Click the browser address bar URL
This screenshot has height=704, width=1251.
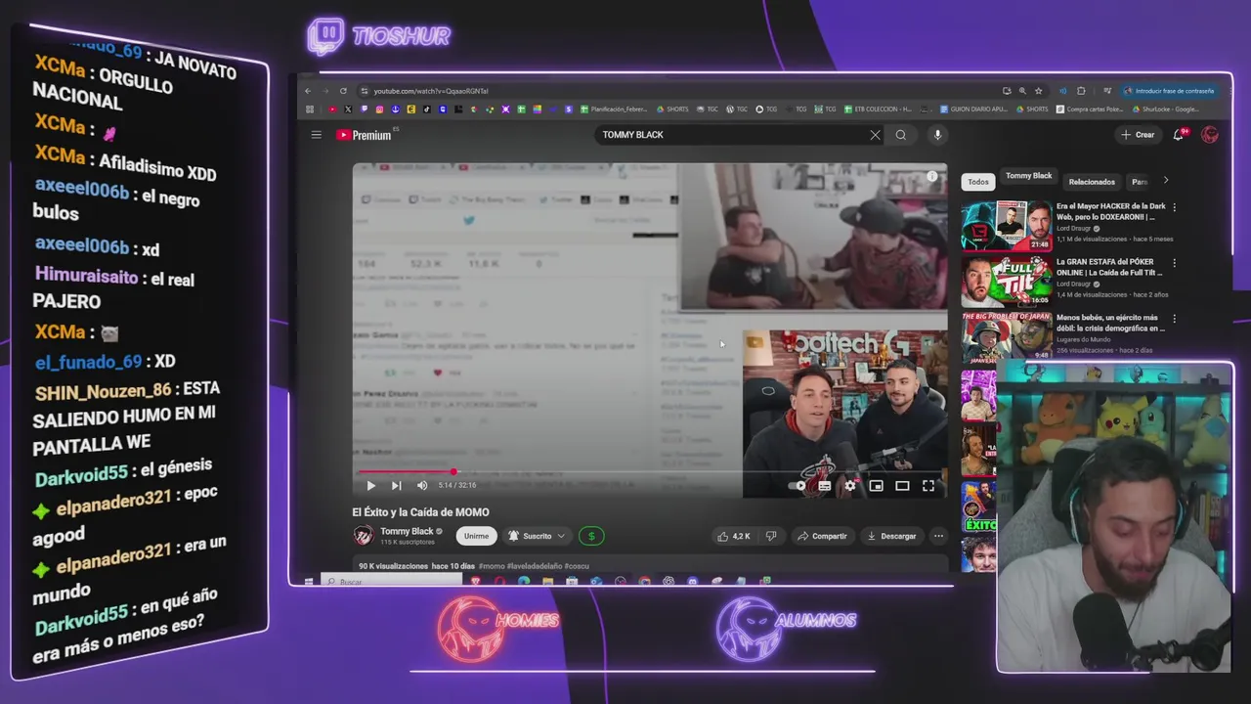point(431,91)
